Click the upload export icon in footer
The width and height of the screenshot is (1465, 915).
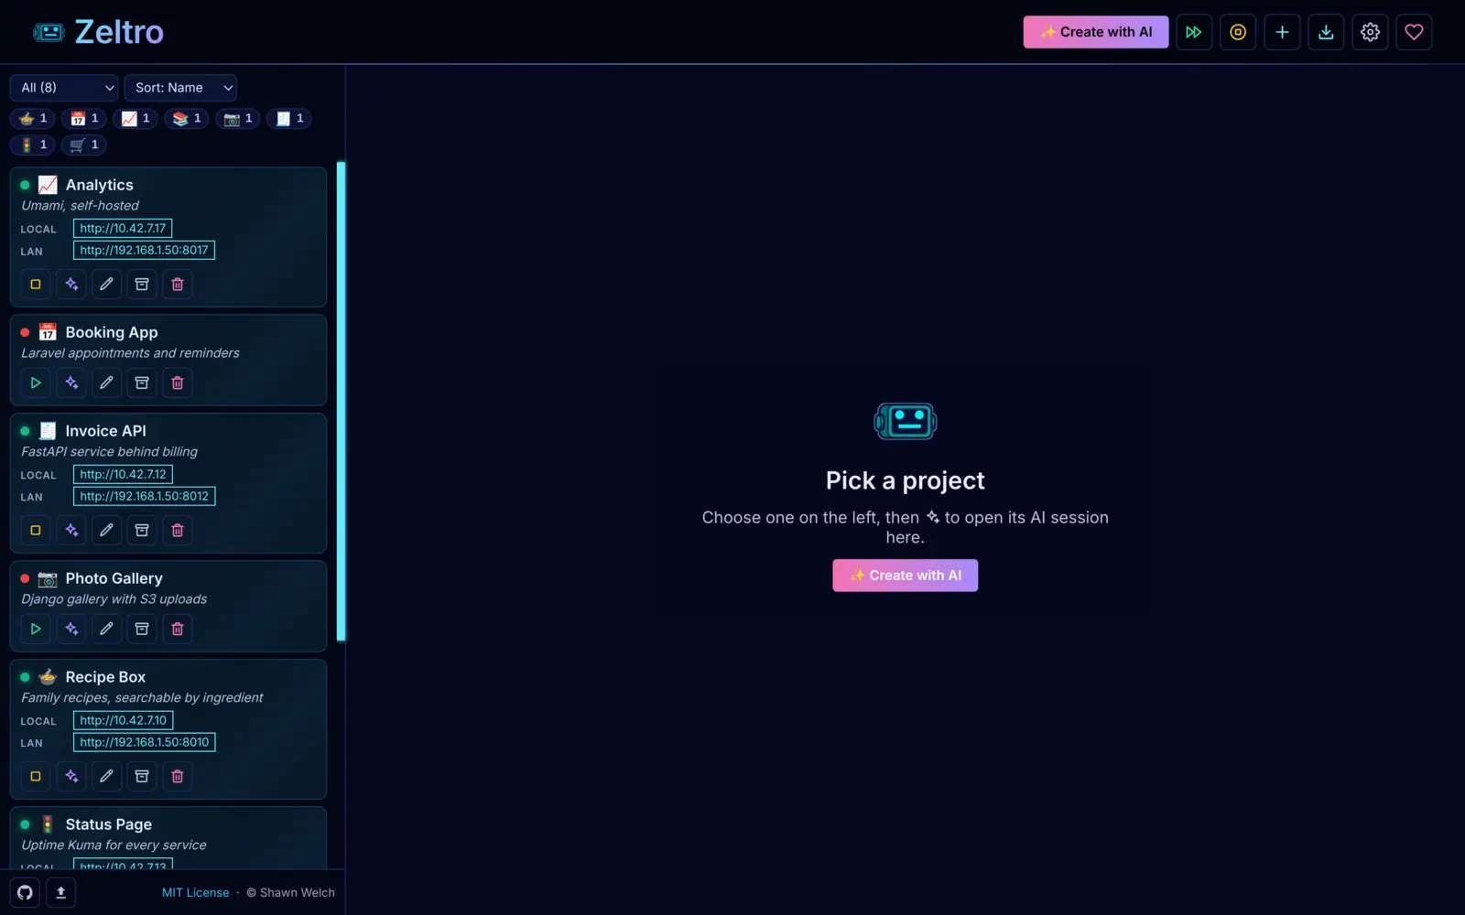click(x=60, y=893)
